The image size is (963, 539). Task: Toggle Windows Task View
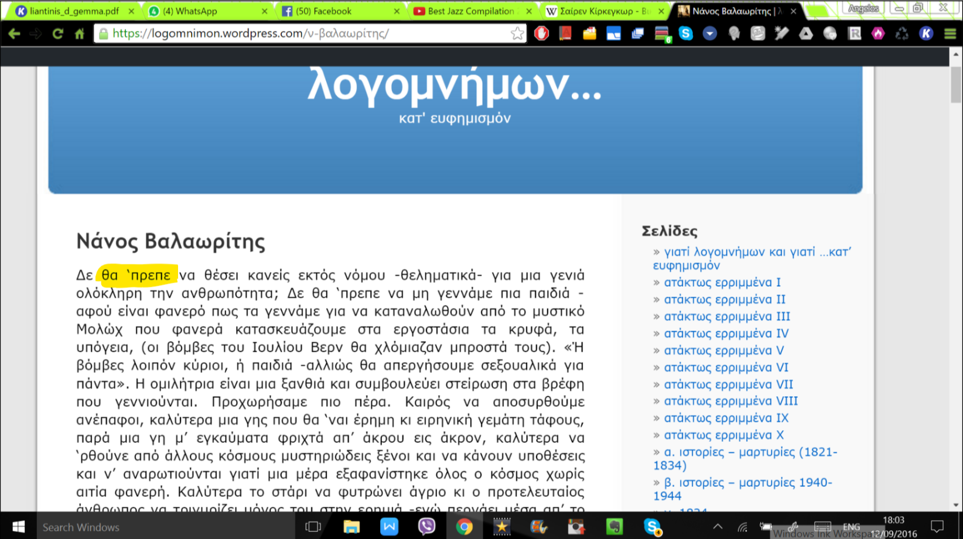point(313,527)
